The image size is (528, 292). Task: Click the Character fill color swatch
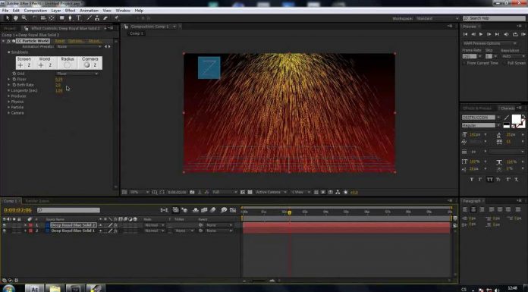tap(516, 119)
